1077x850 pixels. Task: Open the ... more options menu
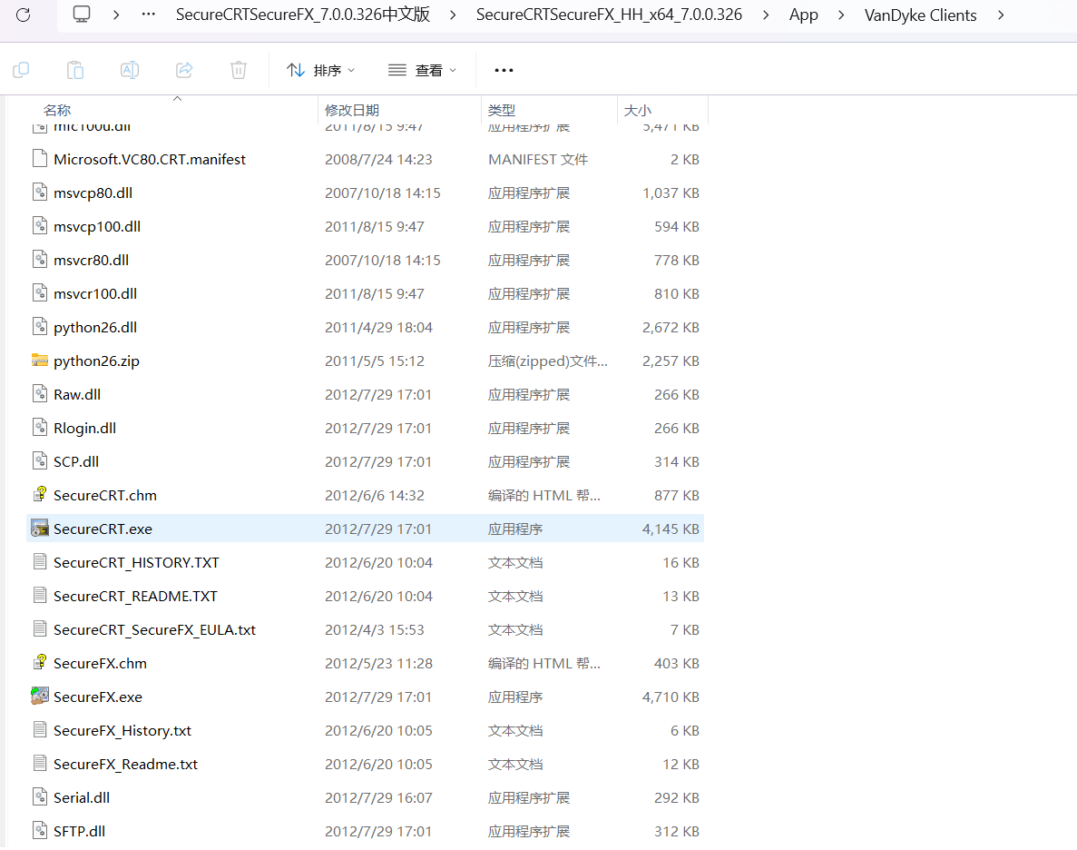point(504,70)
